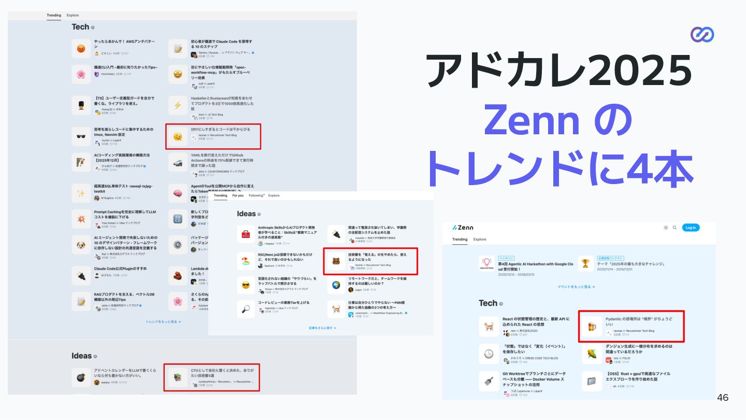Open the Following tab
Image resolution: width=746 pixels, height=420 pixels.
(256, 195)
